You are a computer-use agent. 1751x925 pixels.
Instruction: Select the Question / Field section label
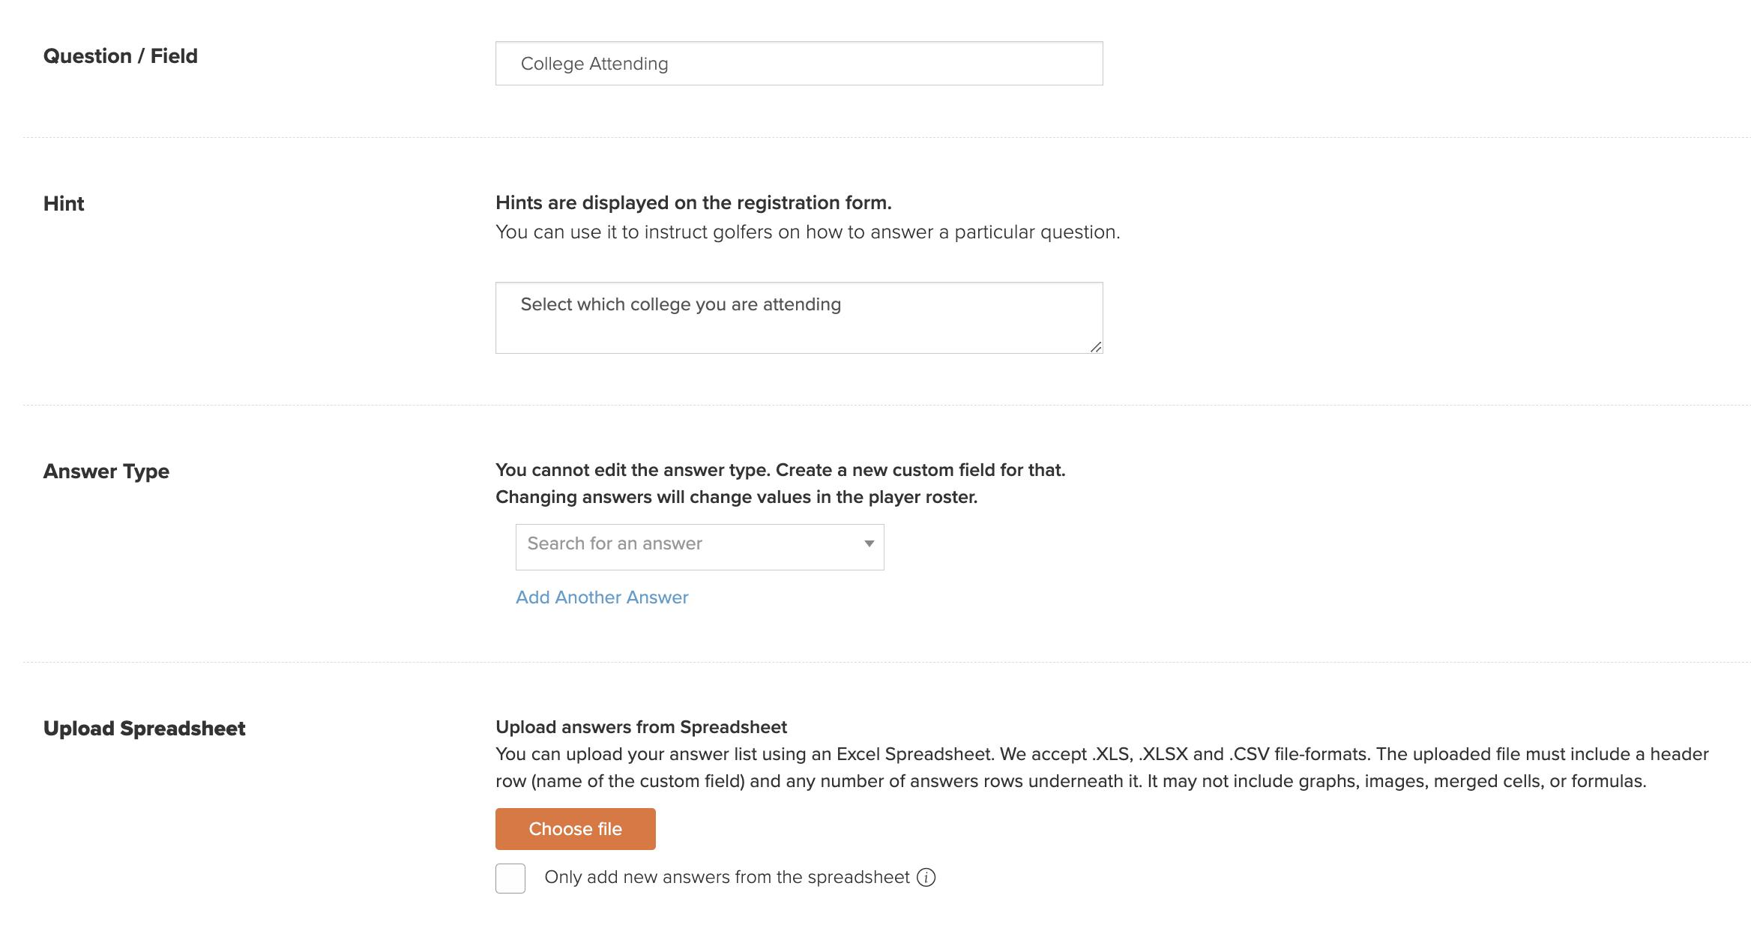[121, 56]
